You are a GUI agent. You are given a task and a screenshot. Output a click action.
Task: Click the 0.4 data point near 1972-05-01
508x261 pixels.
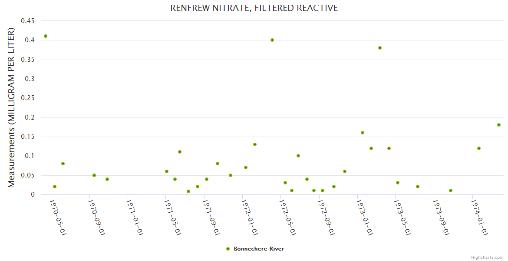pos(272,40)
